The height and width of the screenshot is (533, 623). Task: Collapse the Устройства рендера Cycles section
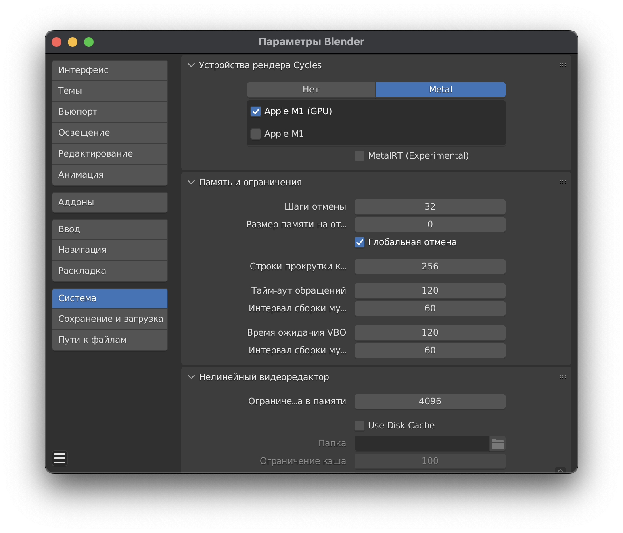191,65
